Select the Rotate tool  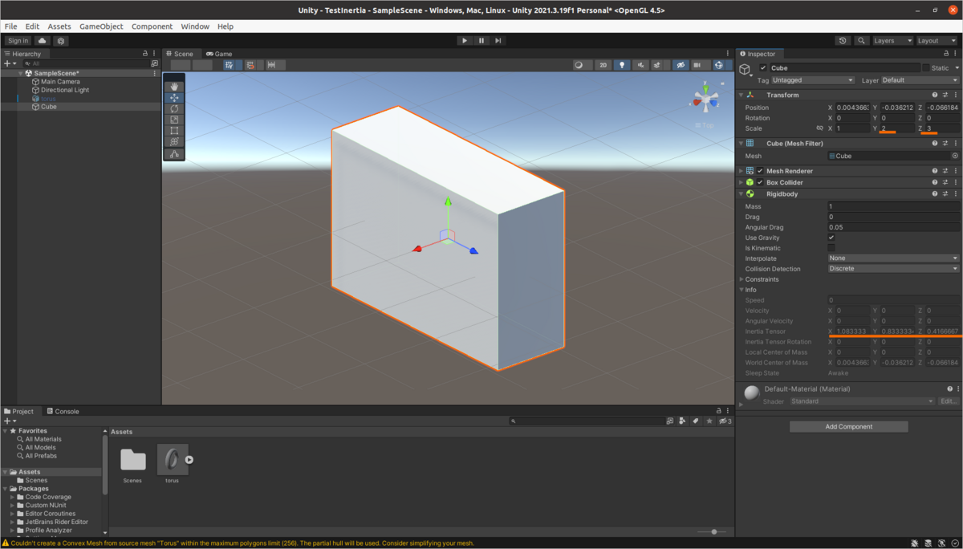click(x=174, y=108)
